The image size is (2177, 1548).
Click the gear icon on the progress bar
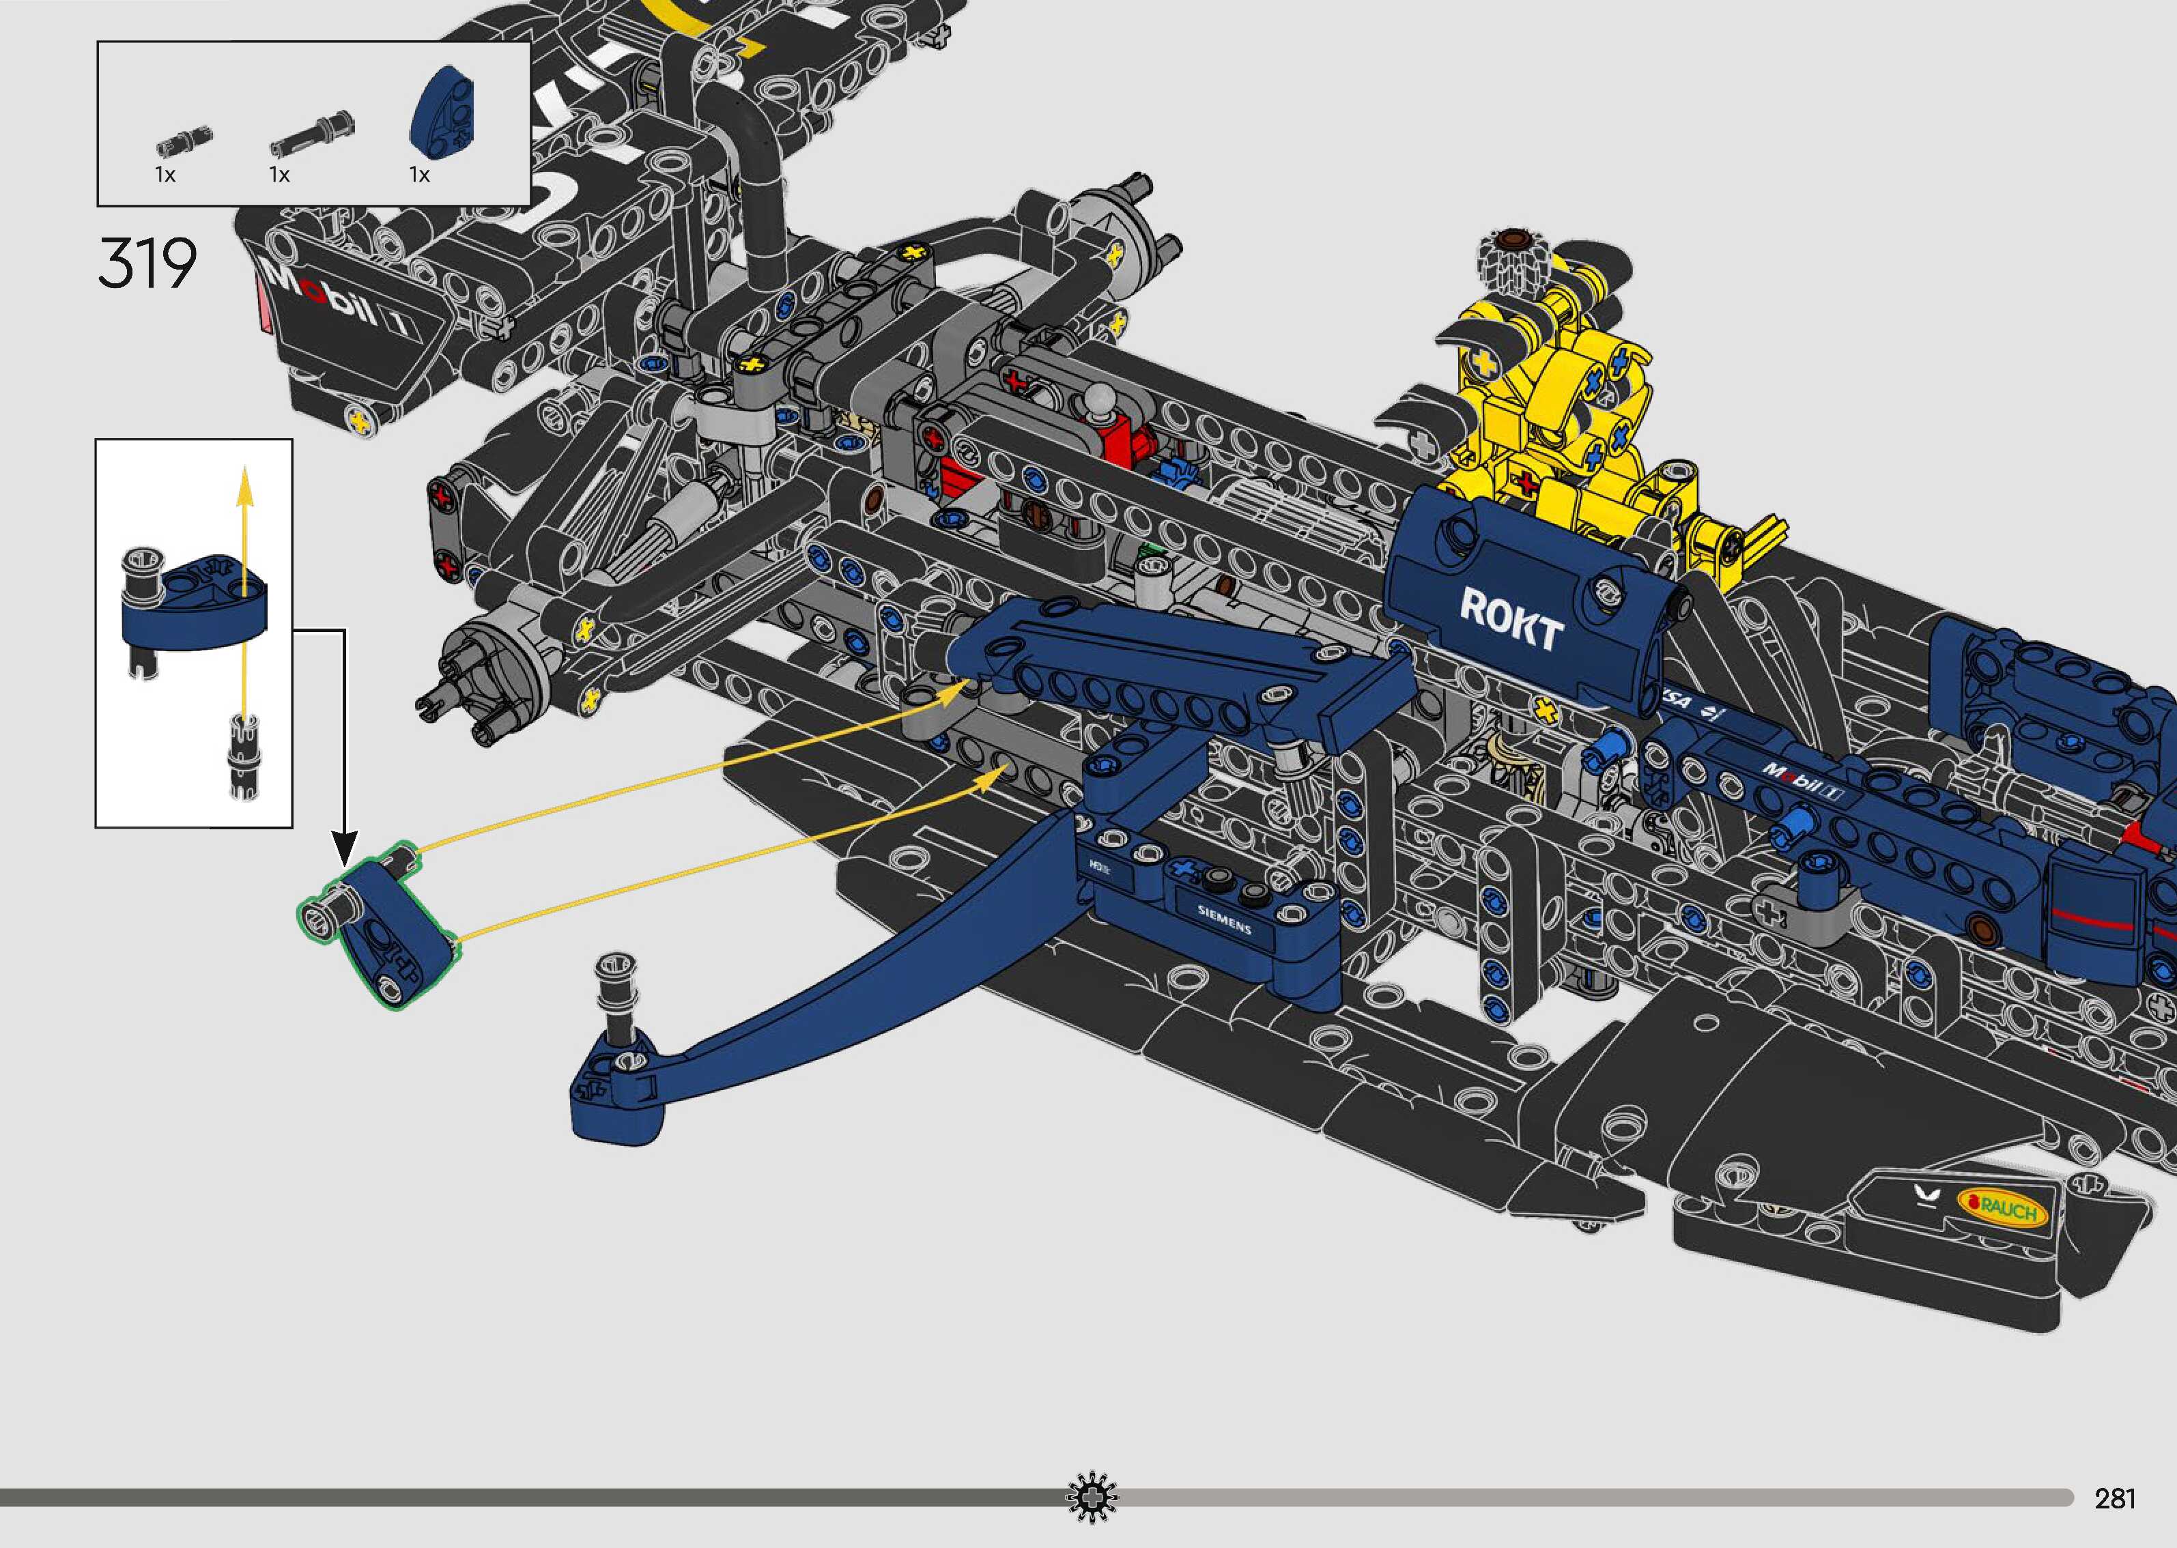(x=1092, y=1497)
